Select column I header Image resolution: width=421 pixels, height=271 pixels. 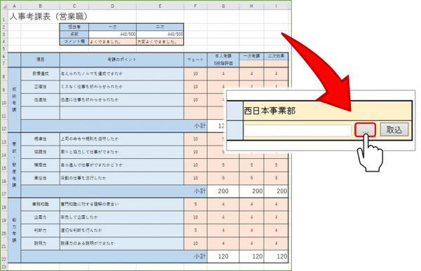coord(276,6)
